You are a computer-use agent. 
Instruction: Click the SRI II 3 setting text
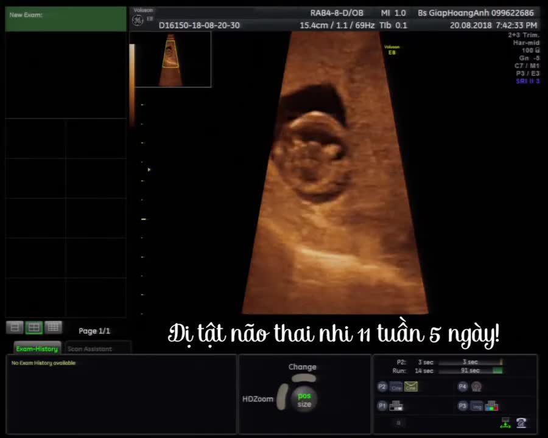coord(528,81)
